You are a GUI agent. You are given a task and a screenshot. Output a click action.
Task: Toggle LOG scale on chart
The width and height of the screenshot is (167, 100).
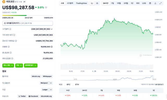click(144, 3)
